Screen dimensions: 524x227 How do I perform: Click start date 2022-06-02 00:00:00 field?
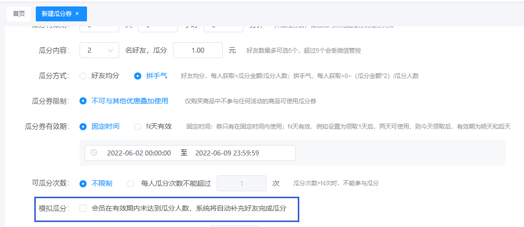point(139,153)
